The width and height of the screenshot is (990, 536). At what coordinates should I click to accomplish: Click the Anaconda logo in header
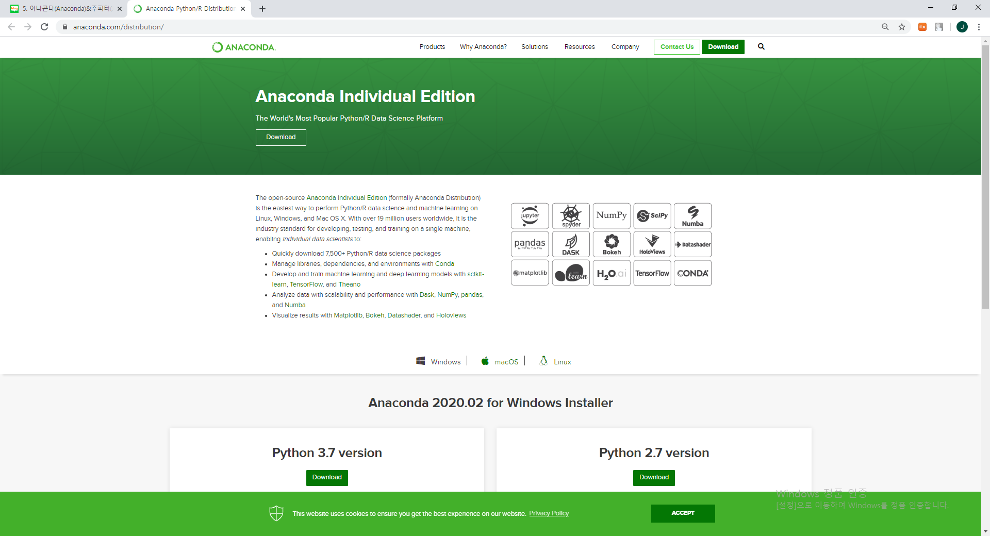click(243, 47)
